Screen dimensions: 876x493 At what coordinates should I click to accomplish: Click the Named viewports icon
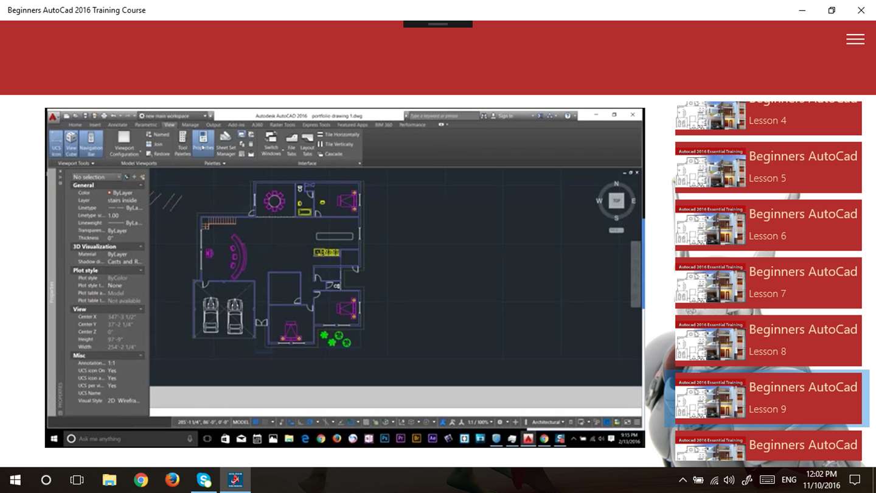click(x=158, y=135)
